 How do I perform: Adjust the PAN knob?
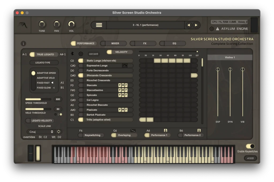coord(56,24)
